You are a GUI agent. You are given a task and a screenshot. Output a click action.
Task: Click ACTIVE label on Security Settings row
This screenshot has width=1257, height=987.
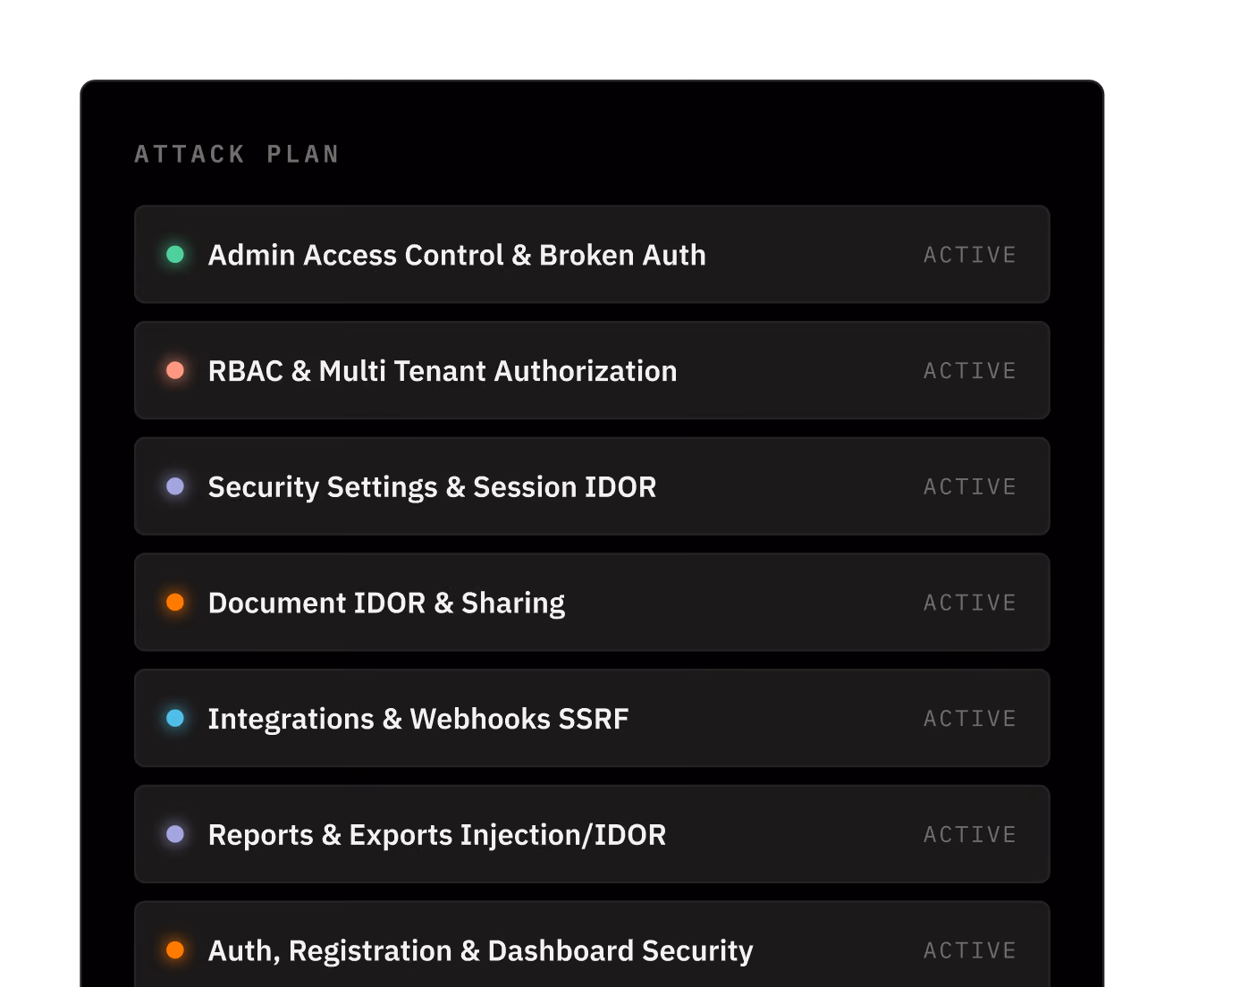970,486
